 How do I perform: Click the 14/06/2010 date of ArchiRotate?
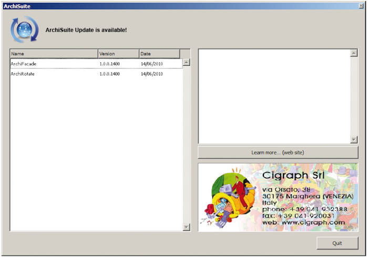point(152,74)
